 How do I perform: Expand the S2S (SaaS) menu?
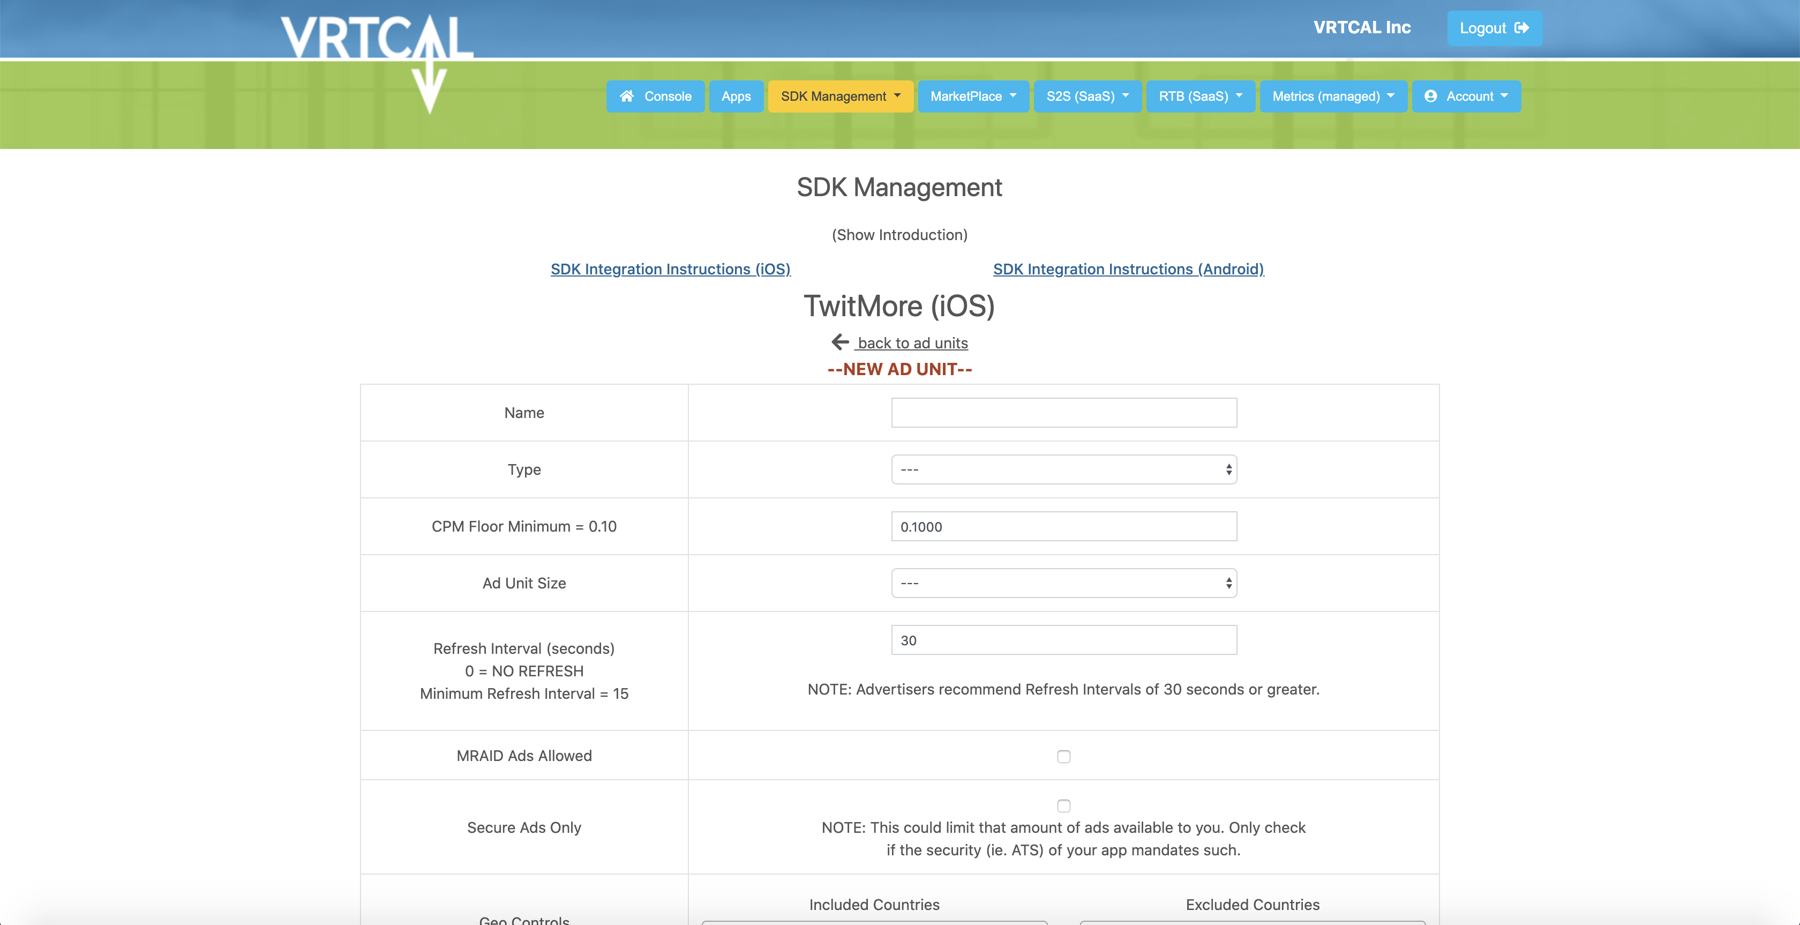coord(1087,96)
